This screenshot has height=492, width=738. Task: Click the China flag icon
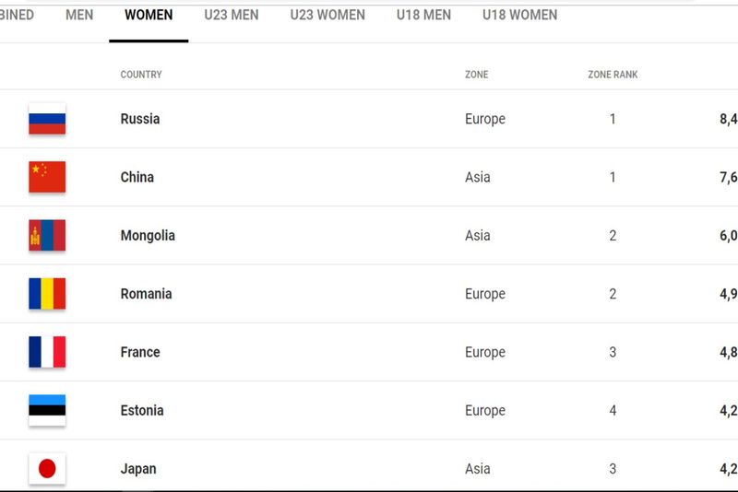(47, 177)
